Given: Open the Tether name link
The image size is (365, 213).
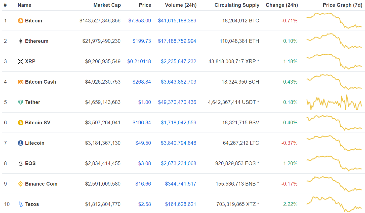Looking at the screenshot, I should click(x=33, y=102).
